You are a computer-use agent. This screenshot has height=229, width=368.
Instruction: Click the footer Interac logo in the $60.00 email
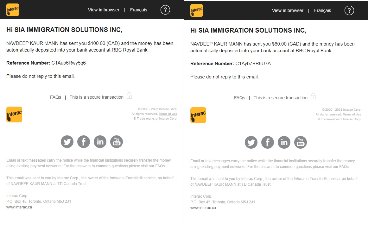click(198, 115)
